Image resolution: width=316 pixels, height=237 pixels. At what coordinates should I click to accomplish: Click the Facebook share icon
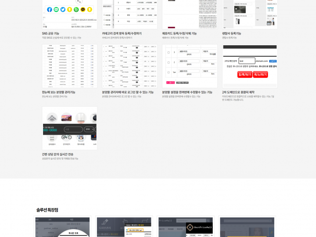click(50, 9)
